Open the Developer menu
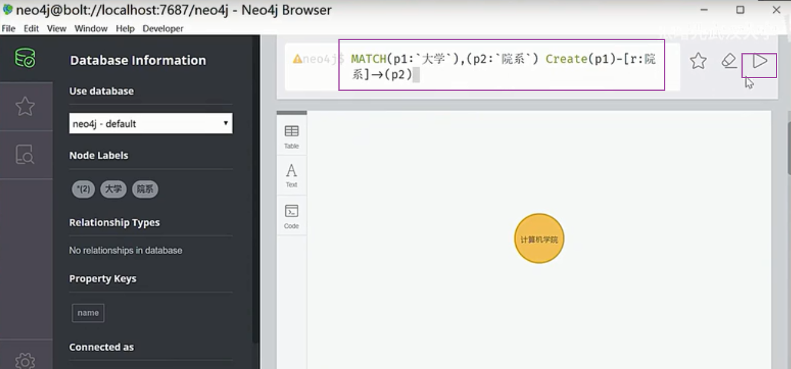The height and width of the screenshot is (369, 791). pyautogui.click(x=162, y=28)
